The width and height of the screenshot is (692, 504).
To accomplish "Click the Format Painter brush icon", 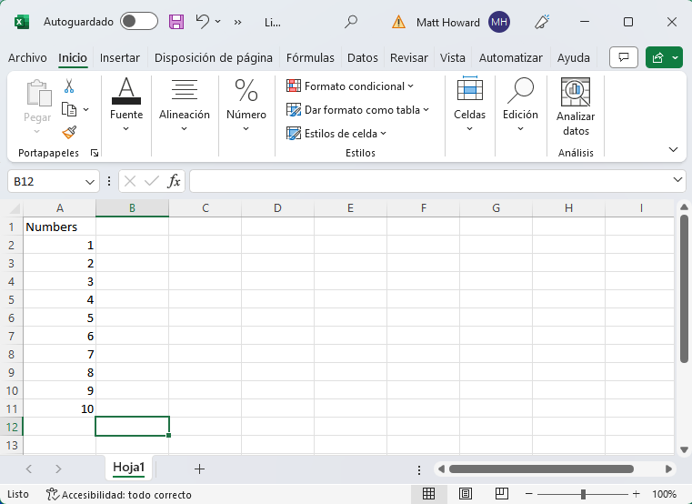I will click(x=69, y=132).
